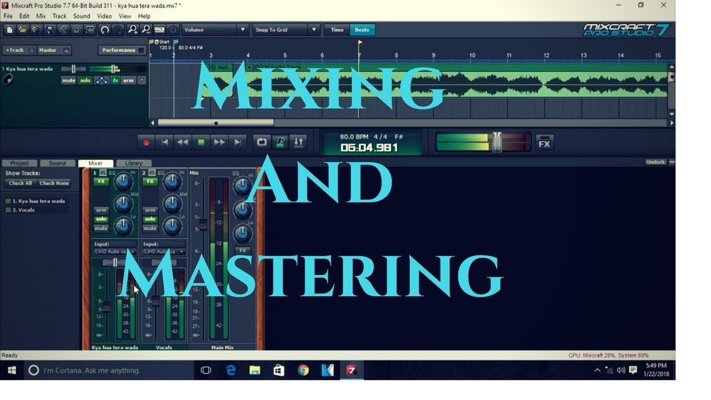Click the +Track button
Viewport: 711px width, 400px height.
(19, 50)
